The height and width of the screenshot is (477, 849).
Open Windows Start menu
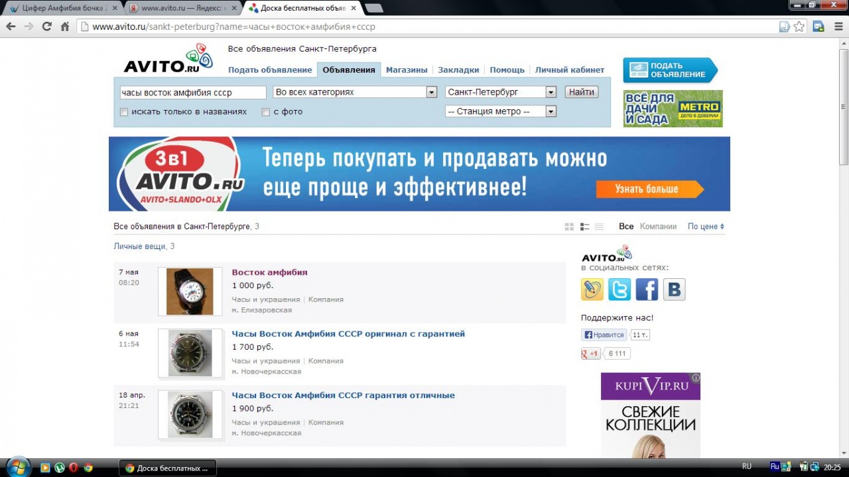pos(17,467)
